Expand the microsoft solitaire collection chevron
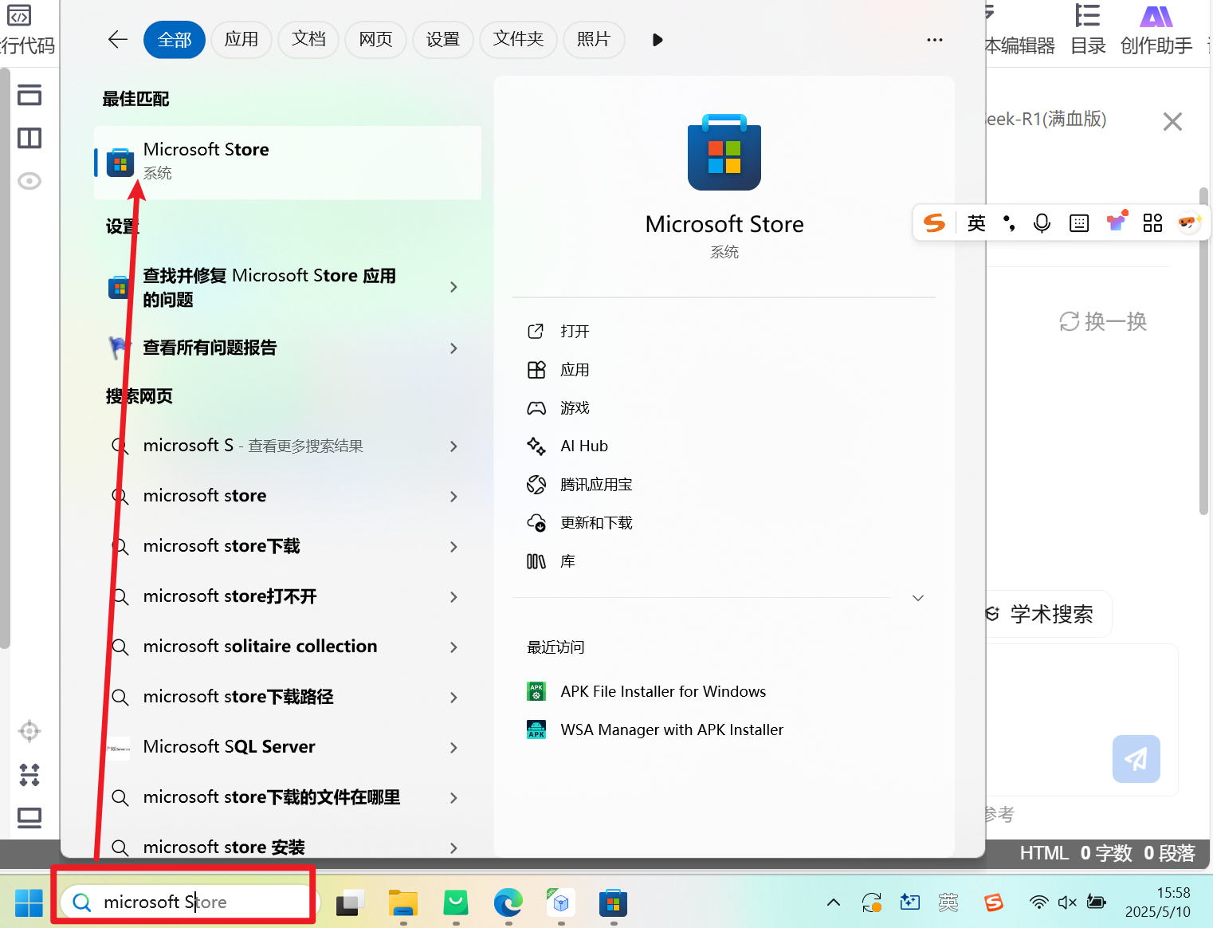 453,647
